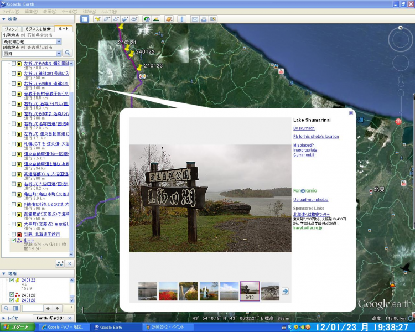Uncheck the ルート route checkbox

[x=14, y=240]
